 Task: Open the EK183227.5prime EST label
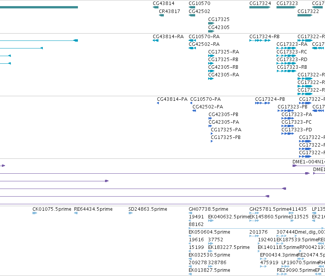point(229,247)
